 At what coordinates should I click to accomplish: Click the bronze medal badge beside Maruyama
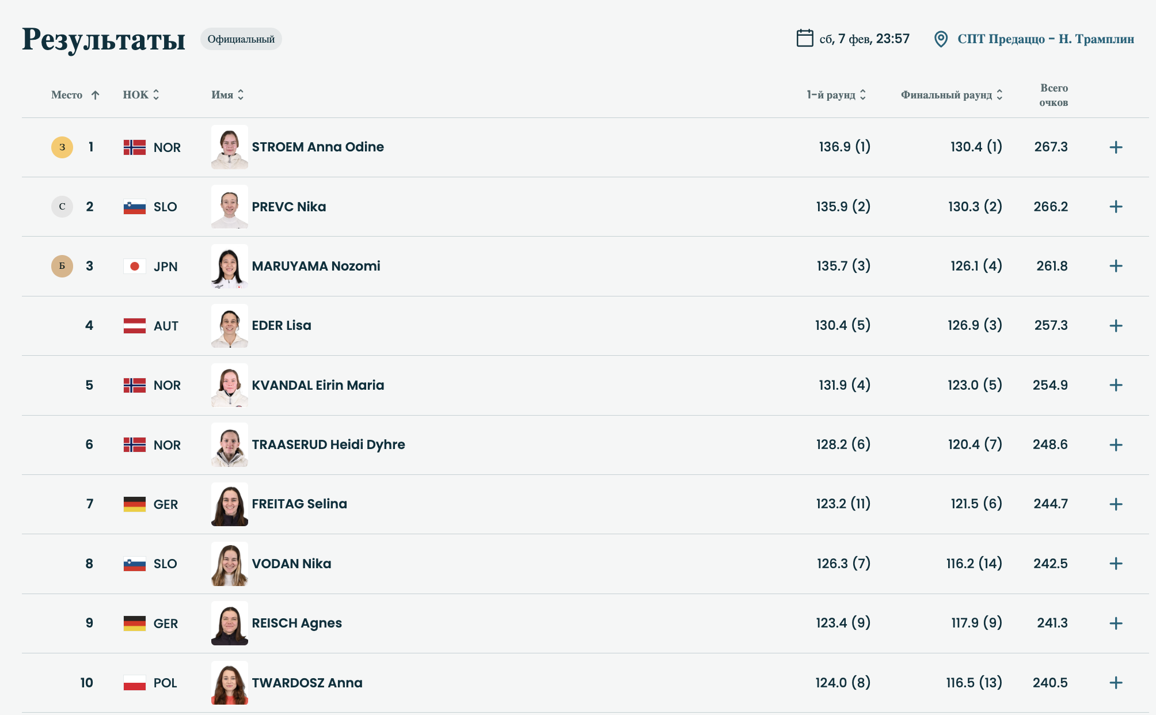coord(62,266)
